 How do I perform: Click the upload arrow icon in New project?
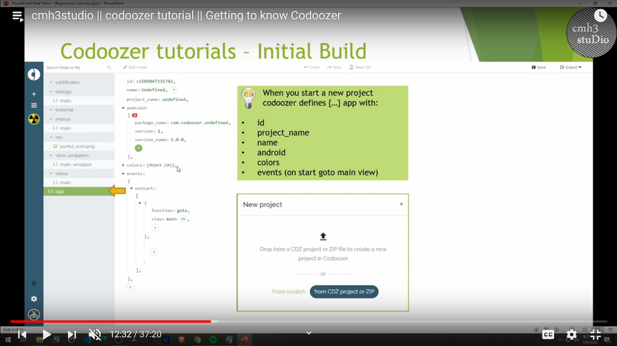pyautogui.click(x=323, y=236)
